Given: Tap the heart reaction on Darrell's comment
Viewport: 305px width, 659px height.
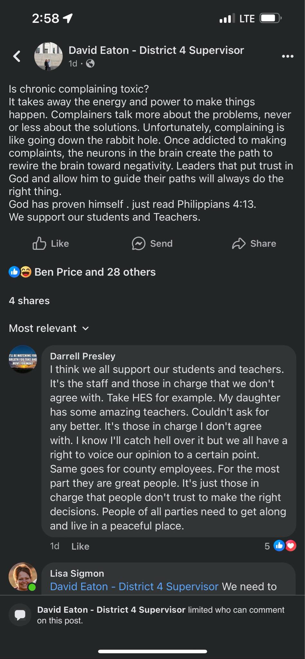Looking at the screenshot, I should (x=291, y=546).
